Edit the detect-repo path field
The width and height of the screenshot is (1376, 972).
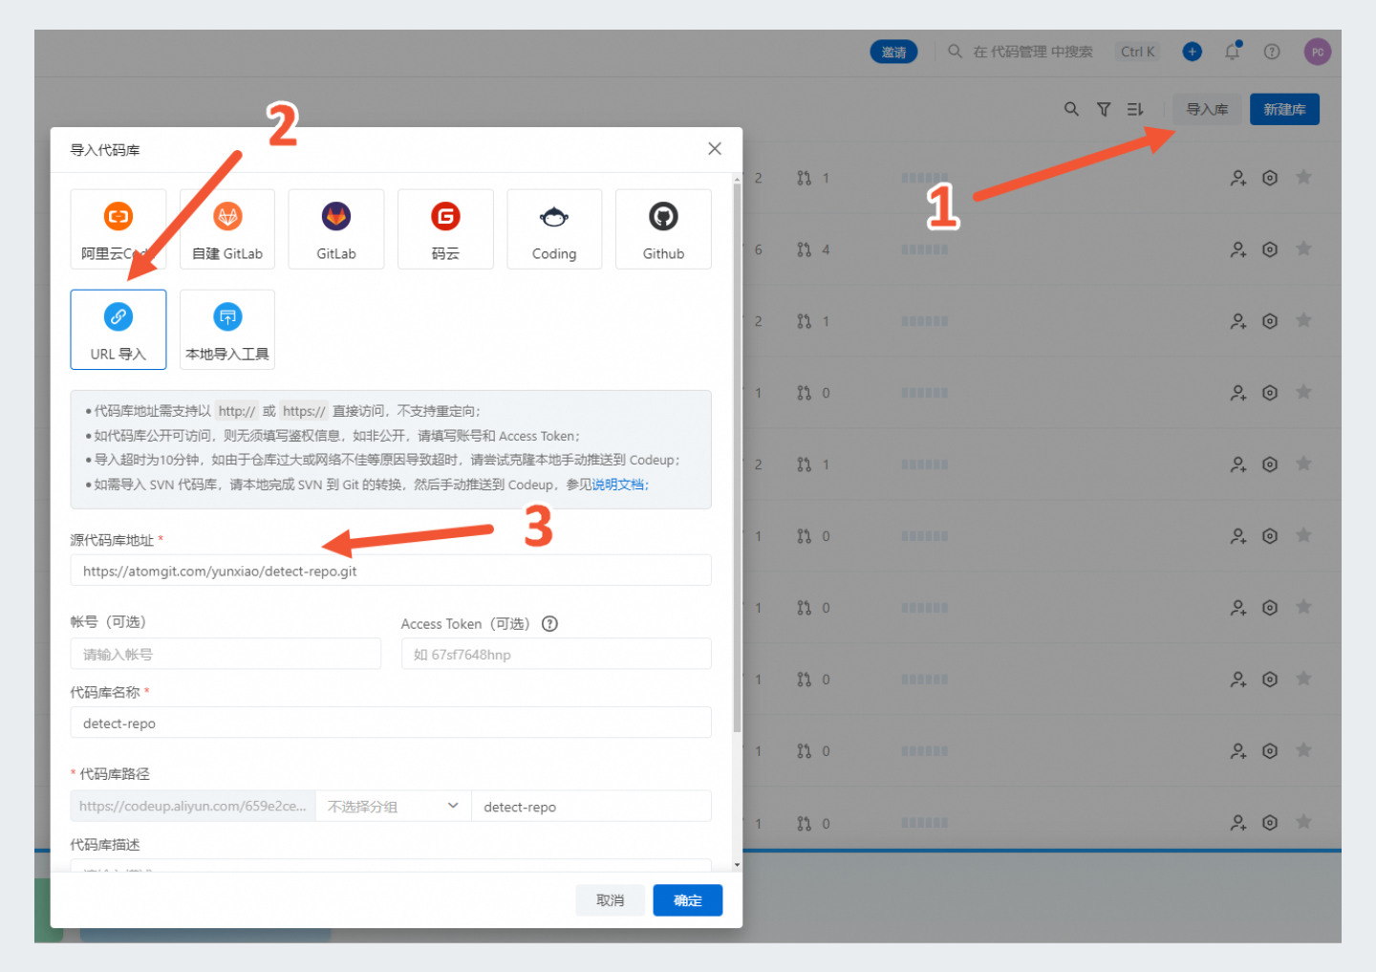(591, 807)
